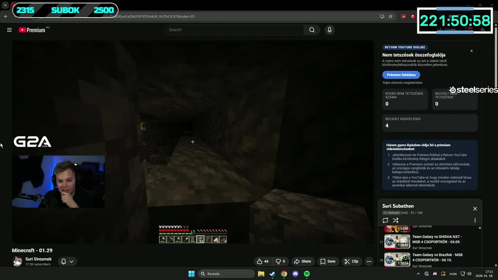Click the Becsült kedvelések stat card

click(430, 122)
